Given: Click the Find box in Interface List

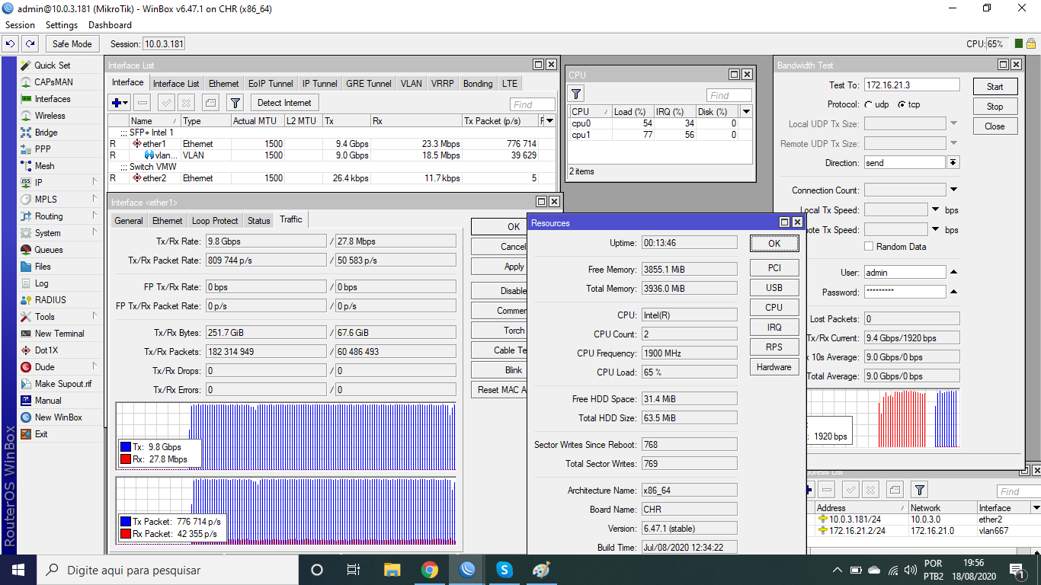Looking at the screenshot, I should [x=532, y=105].
